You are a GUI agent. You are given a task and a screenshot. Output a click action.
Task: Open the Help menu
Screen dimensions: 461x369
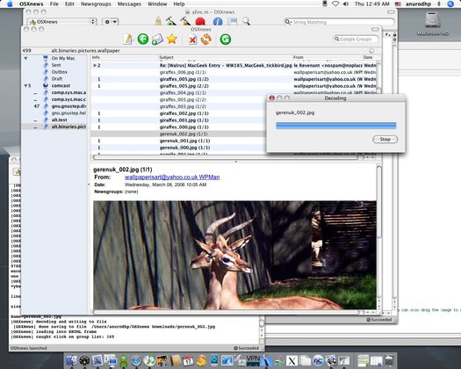[179, 4]
